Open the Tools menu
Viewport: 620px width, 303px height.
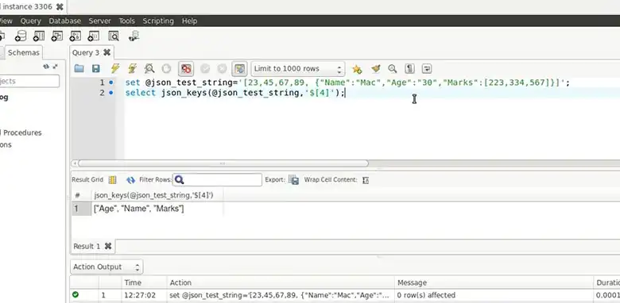127,21
